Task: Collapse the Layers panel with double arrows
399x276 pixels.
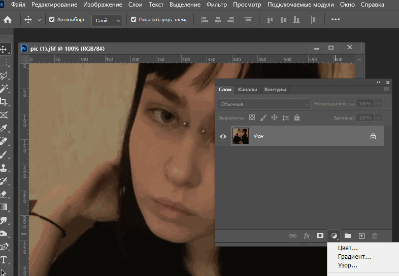Action: coord(378,82)
